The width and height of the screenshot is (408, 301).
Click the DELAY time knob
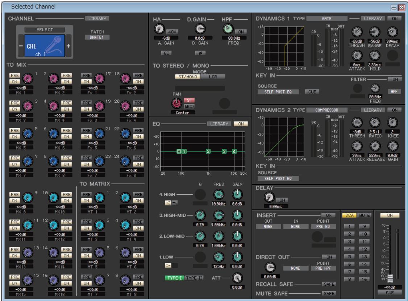269,197
